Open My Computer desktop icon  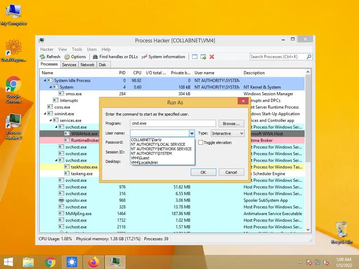click(x=14, y=15)
